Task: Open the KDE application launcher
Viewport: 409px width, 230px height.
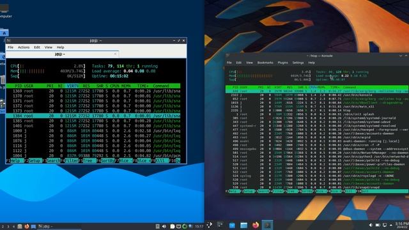Action: point(209,225)
